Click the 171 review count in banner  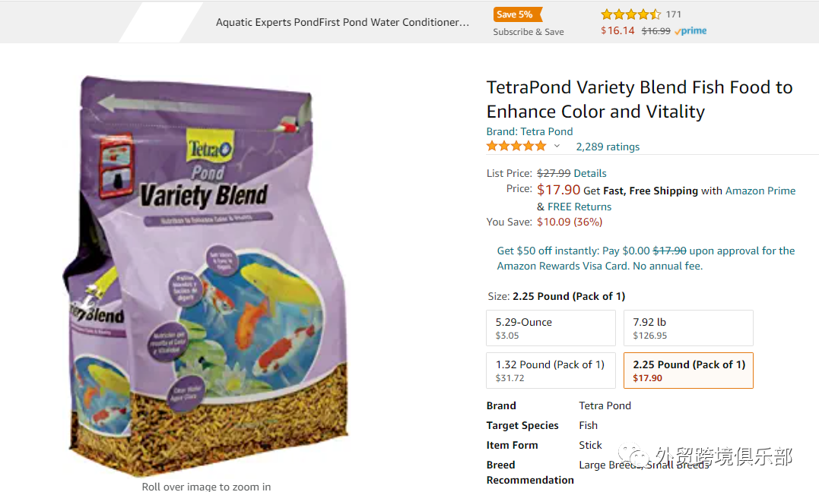(673, 14)
